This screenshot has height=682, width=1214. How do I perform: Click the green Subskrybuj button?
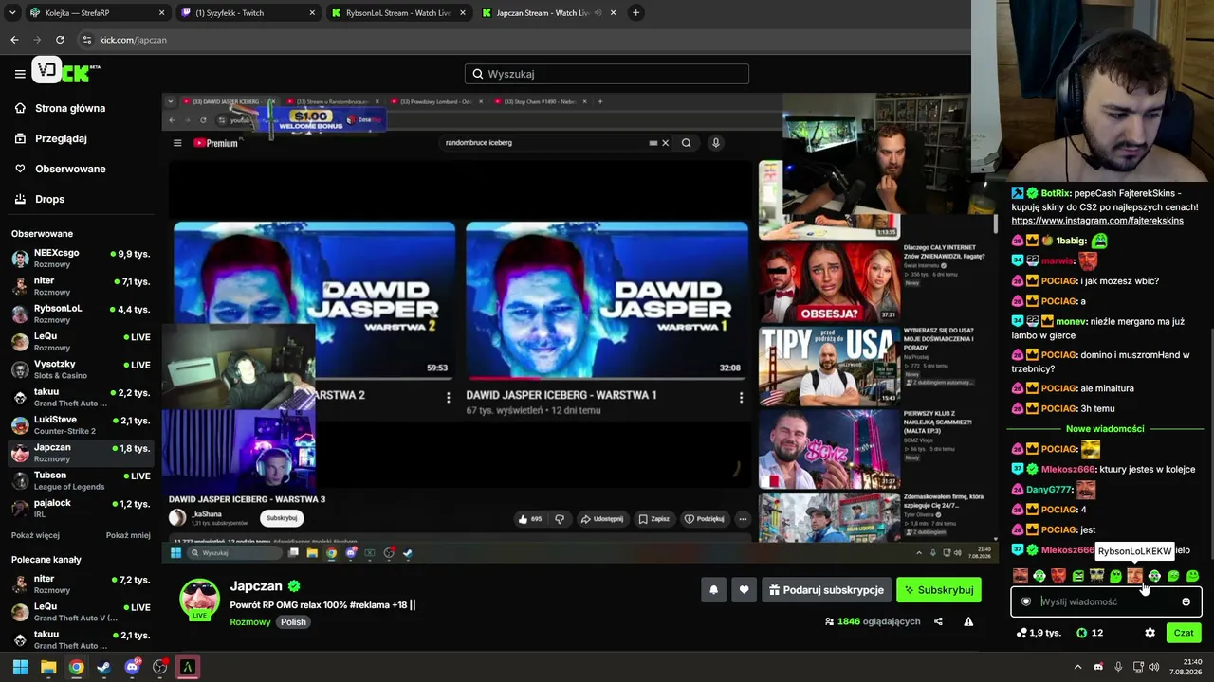[939, 590]
